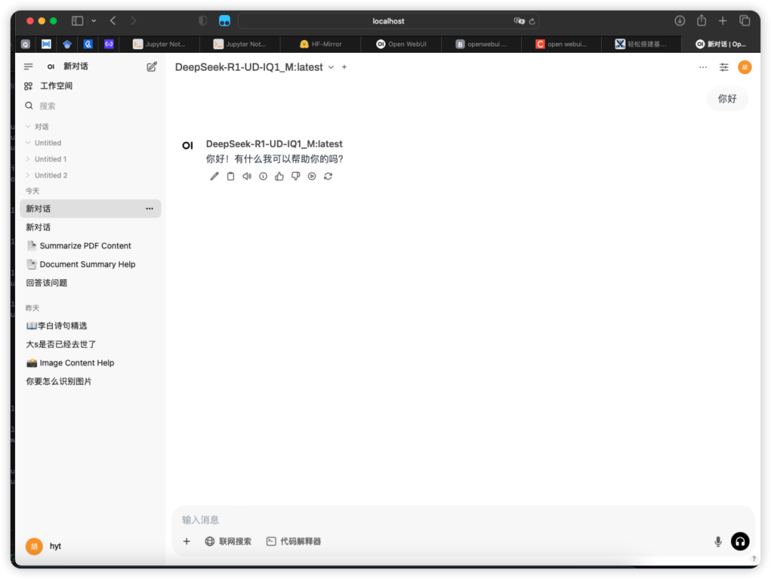Image resolution: width=771 pixels, height=579 pixels.
Task: Show generation info for the response
Action: (x=263, y=176)
